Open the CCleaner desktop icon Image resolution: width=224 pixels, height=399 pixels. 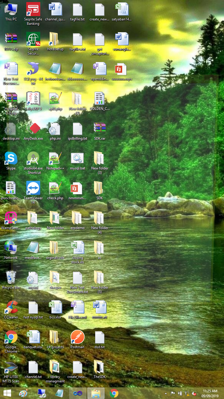(11, 308)
